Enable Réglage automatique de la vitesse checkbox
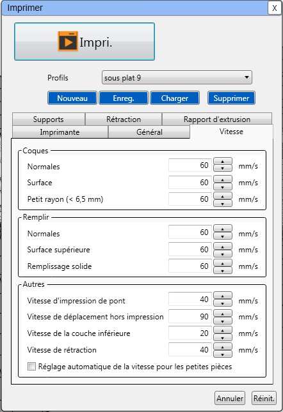Viewport: 283px width, 412px height. [31, 366]
